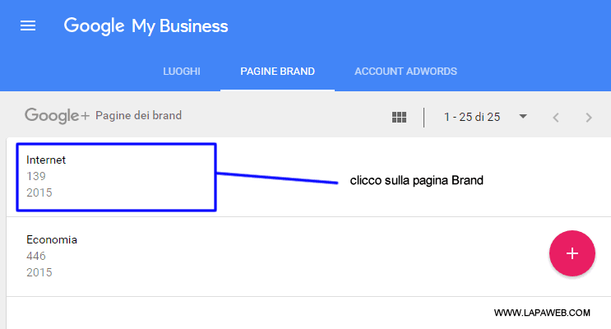Screen dimensions: 611x329
Task: Click the WWW.LAPAWEB.COM watermark link
Action: (542, 313)
